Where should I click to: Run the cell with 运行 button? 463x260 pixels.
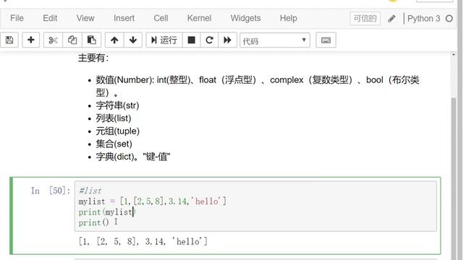coord(164,40)
